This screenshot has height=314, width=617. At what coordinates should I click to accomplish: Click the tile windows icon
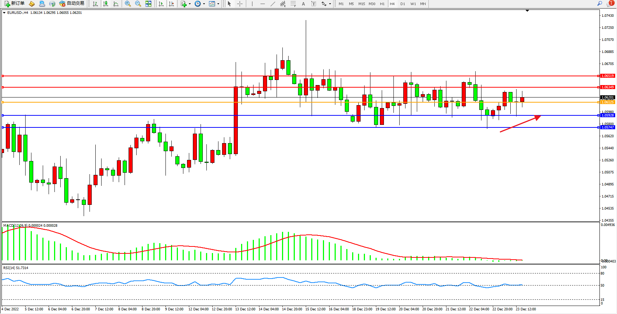pos(148,4)
